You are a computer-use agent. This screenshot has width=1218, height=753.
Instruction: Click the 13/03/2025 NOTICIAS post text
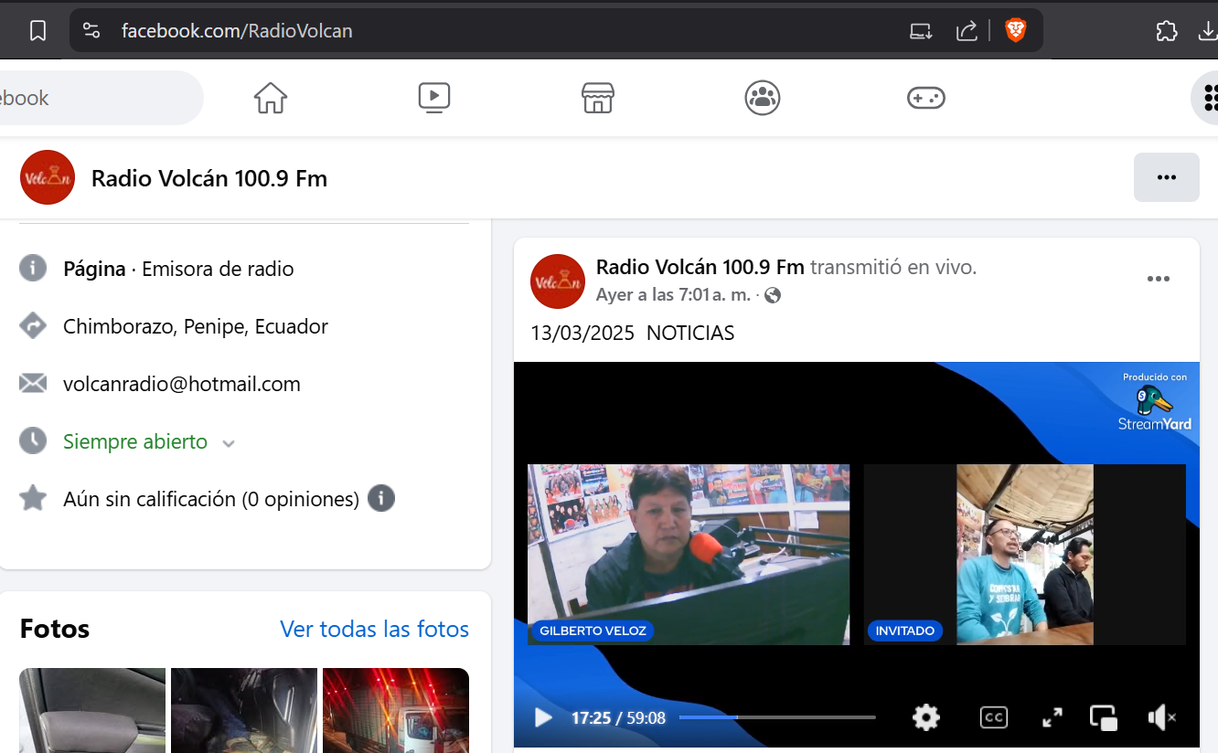click(633, 333)
